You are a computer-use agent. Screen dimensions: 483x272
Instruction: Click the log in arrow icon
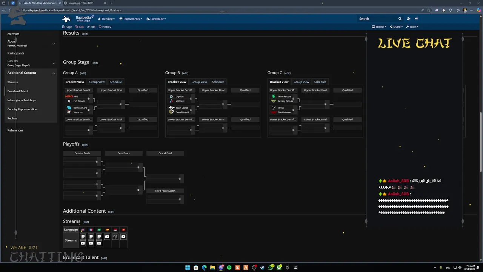[416, 19]
